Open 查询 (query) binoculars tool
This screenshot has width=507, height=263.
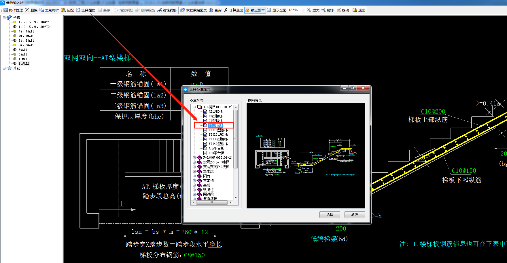(215, 10)
